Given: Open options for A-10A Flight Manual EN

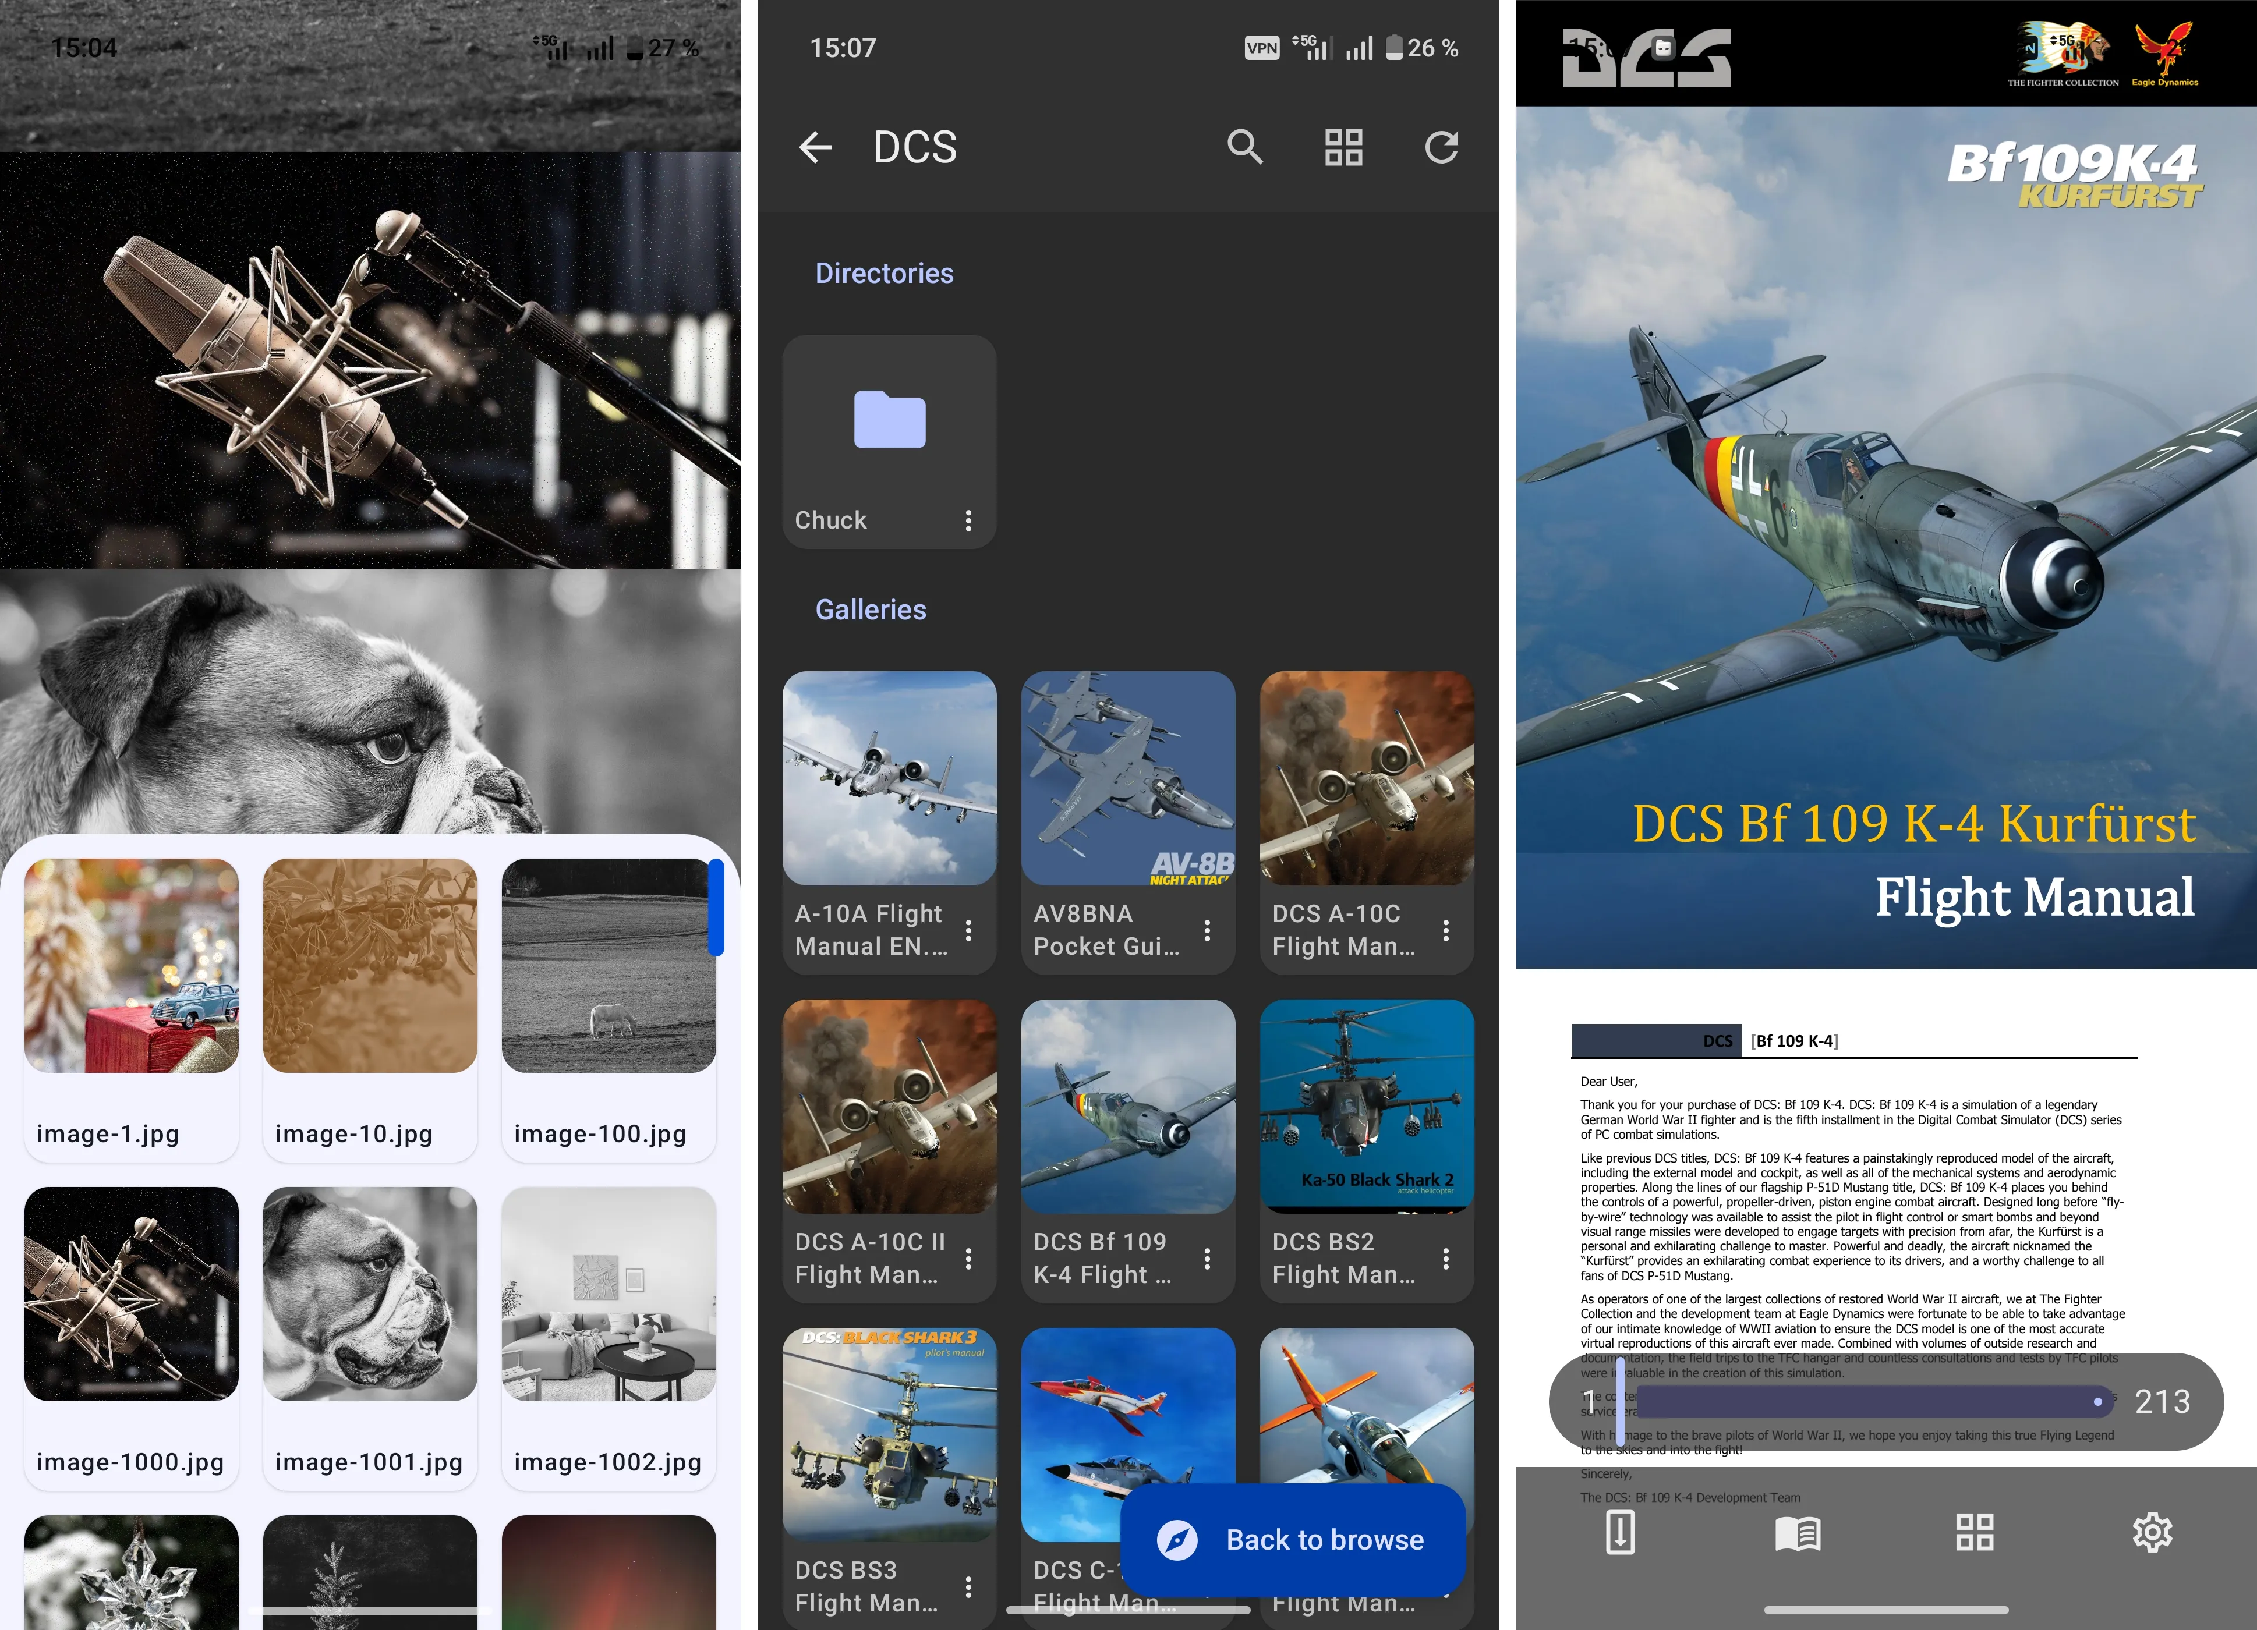Looking at the screenshot, I should (x=968, y=930).
